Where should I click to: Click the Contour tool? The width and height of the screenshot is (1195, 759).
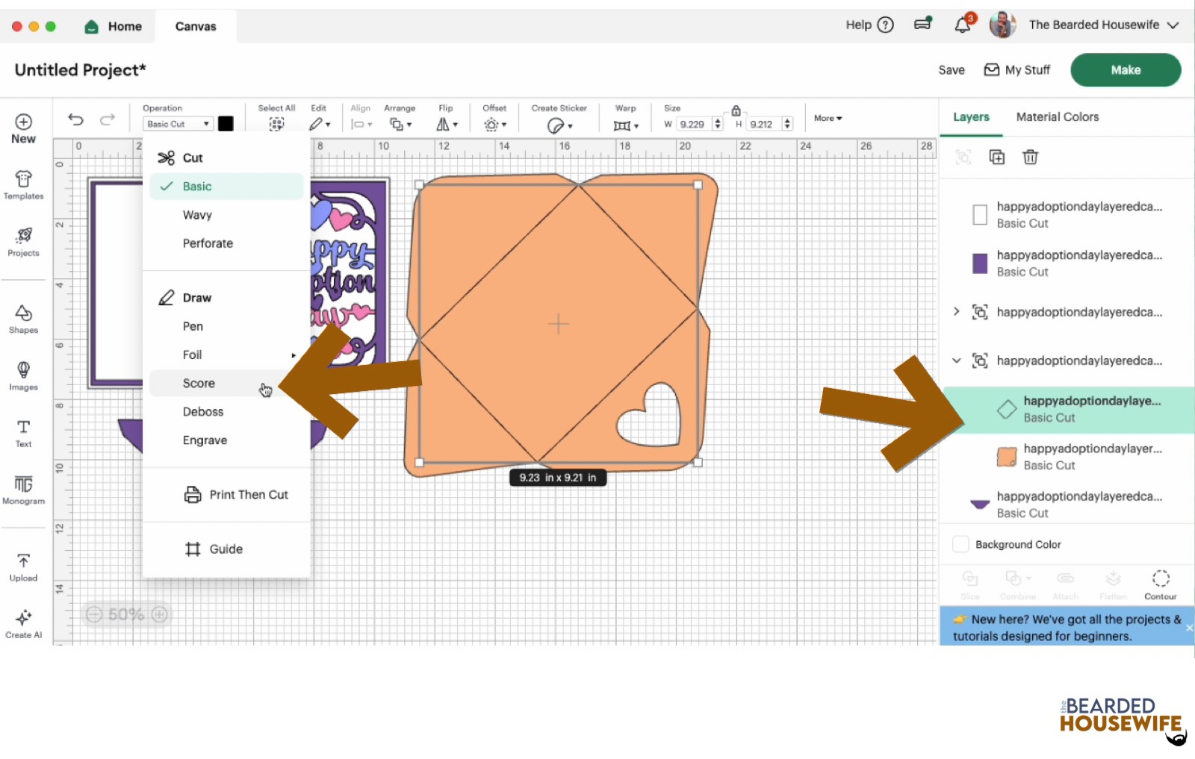[x=1160, y=584]
